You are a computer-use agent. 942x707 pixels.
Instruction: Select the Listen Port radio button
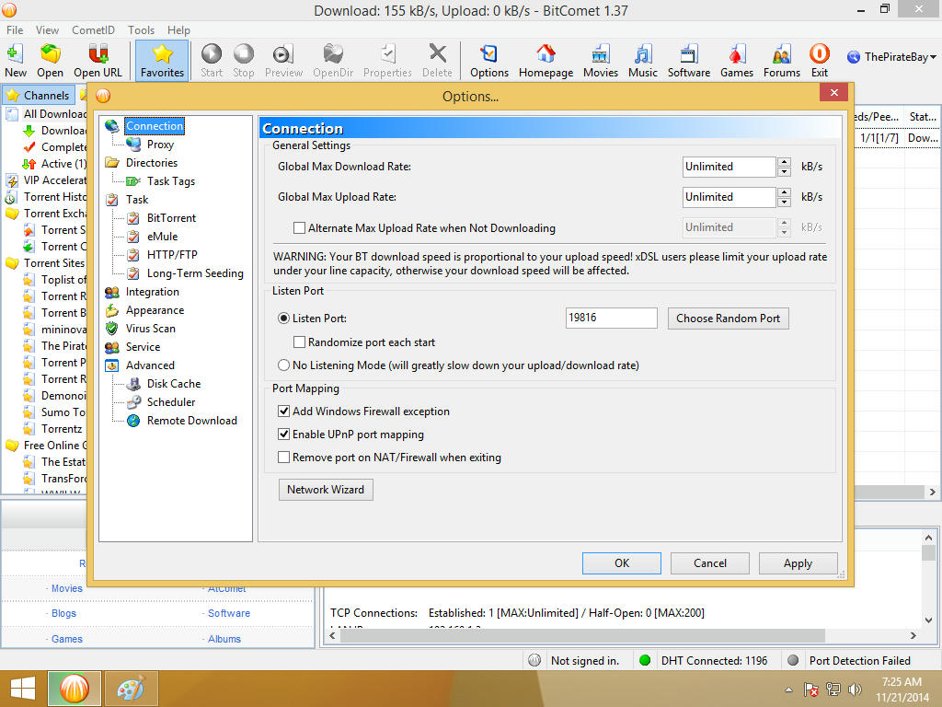tap(283, 318)
